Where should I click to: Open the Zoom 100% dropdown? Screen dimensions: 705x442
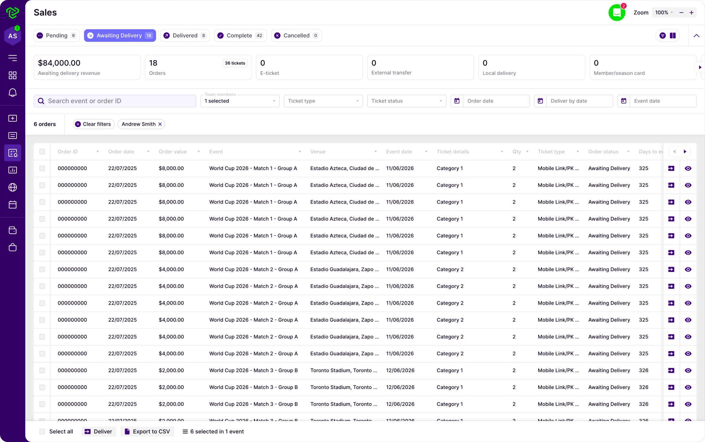tap(664, 13)
